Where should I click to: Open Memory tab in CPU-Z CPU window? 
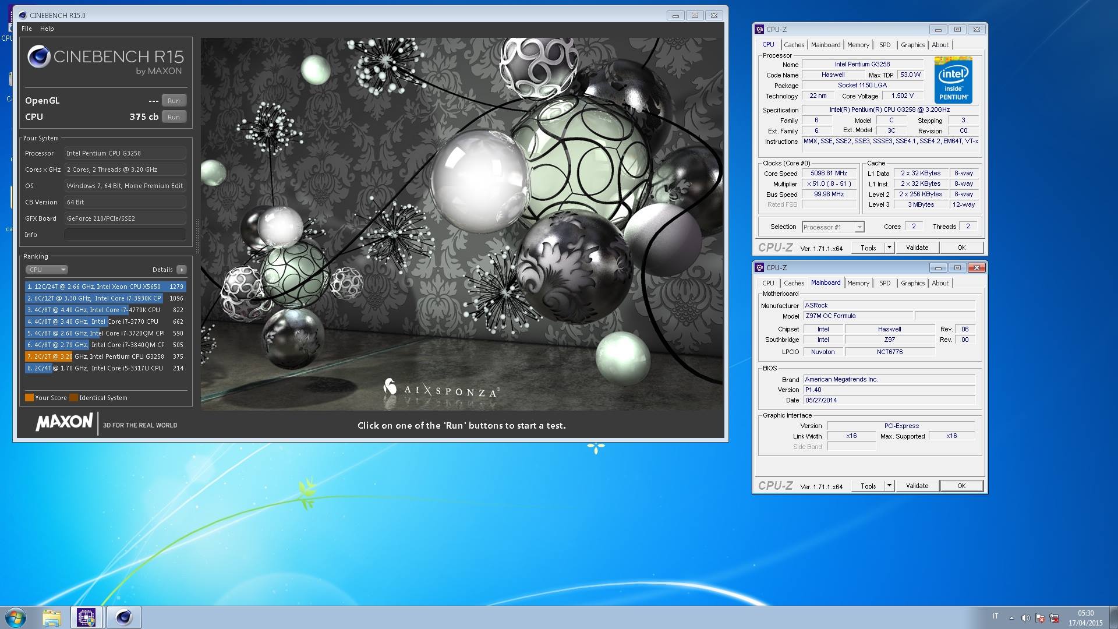tap(858, 45)
